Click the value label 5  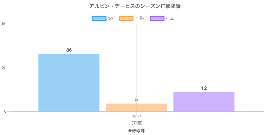[x=136, y=99]
